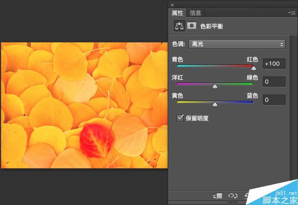Switch to the 属性 tab
The width and height of the screenshot is (298, 205).
click(x=177, y=13)
